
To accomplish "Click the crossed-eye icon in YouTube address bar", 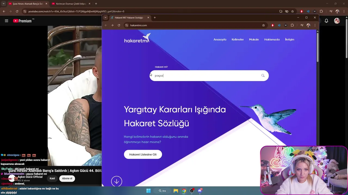I will tap(287, 11).
